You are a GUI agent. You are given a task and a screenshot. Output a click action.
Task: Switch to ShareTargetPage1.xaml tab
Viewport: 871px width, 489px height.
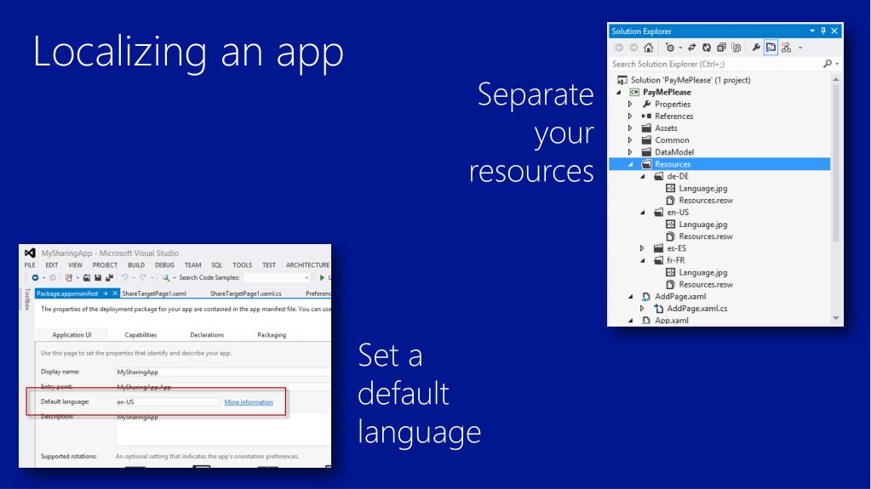click(x=154, y=293)
